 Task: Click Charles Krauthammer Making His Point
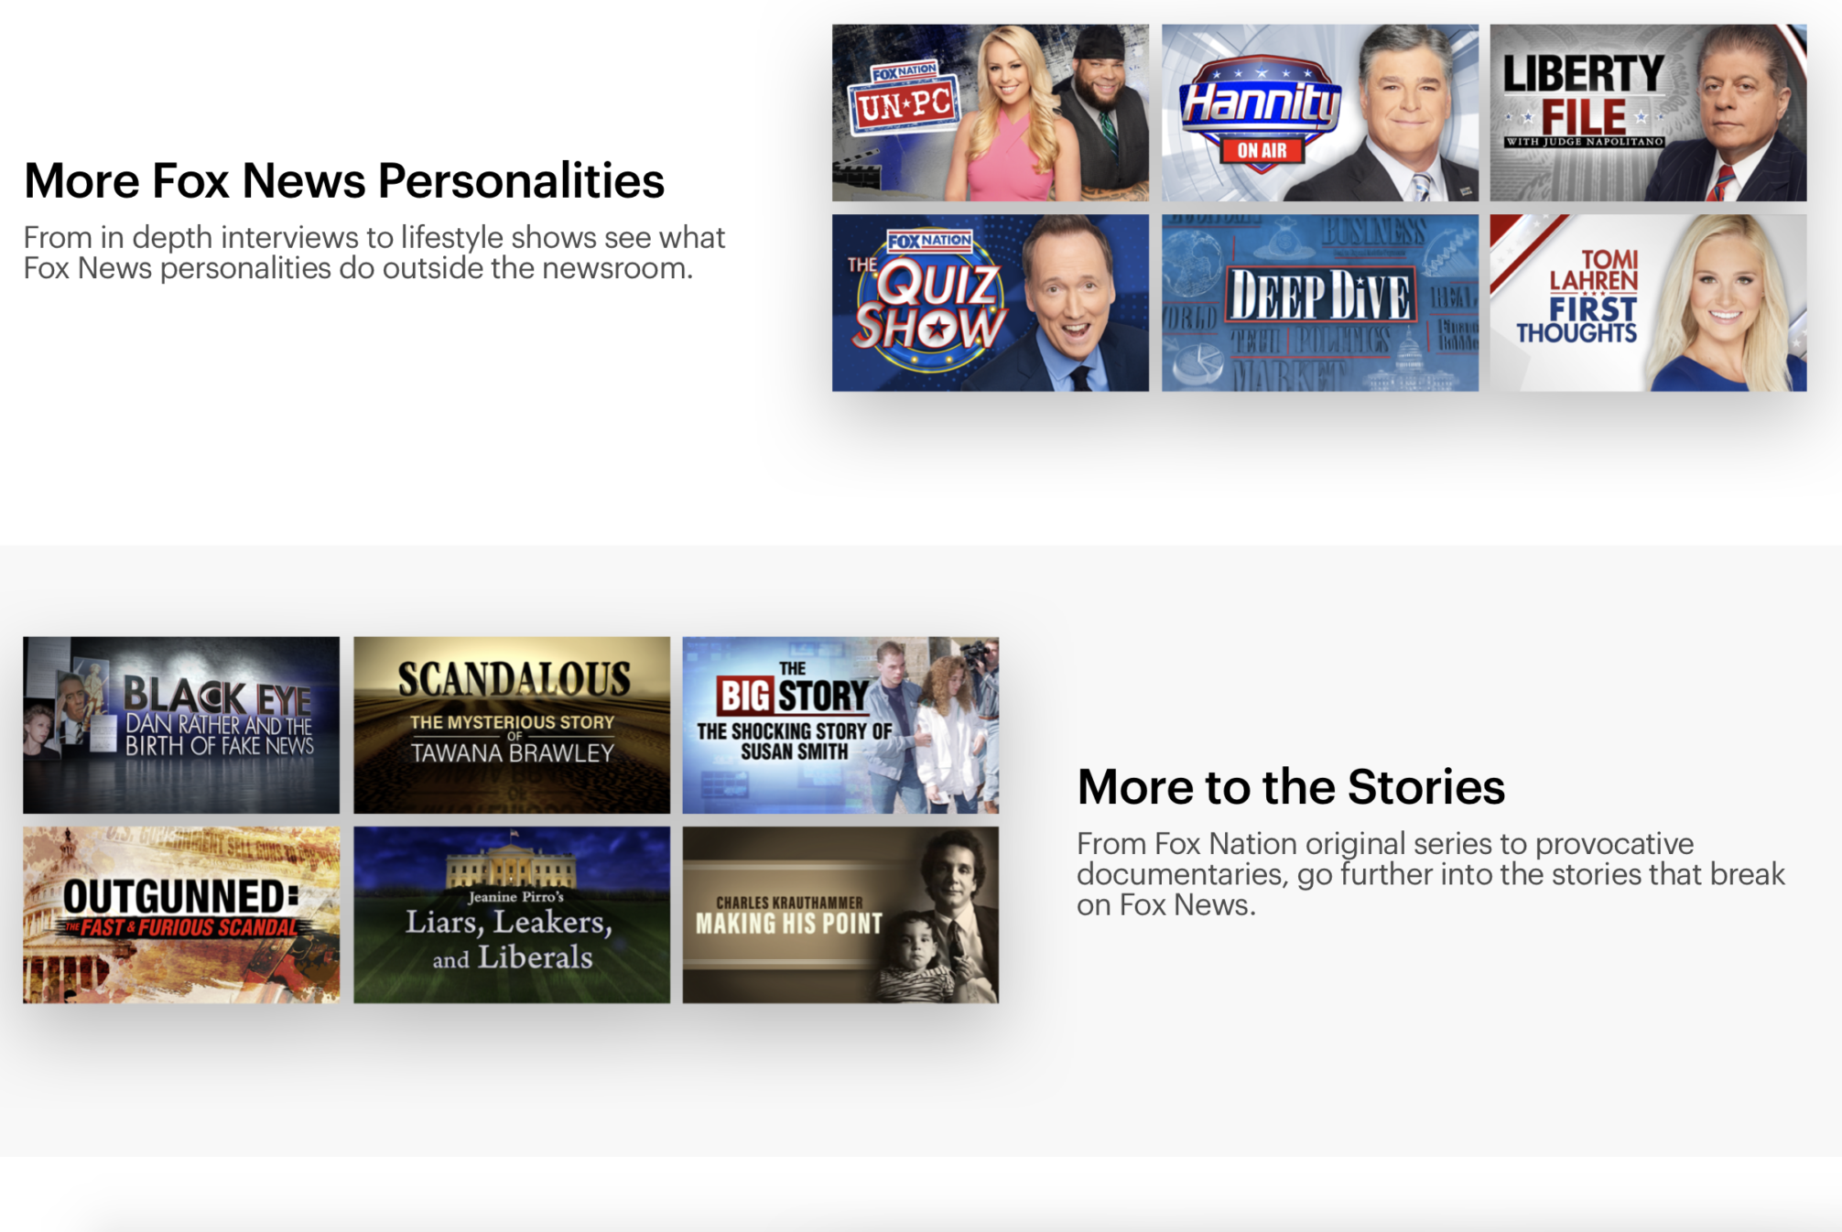[840, 915]
